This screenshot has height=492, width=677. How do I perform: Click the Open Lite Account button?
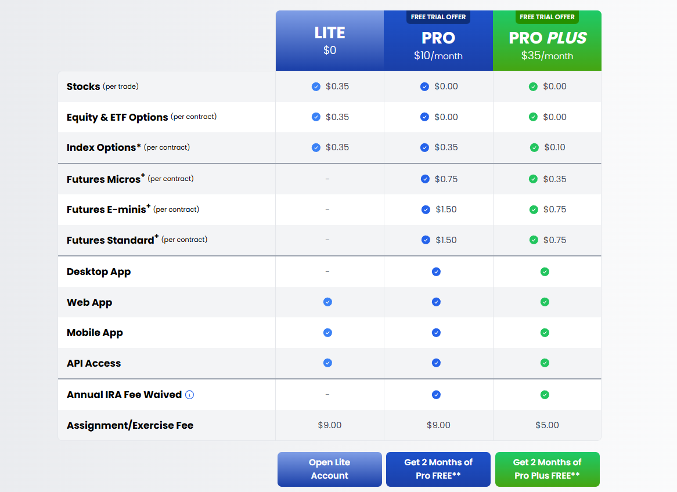[329, 469]
